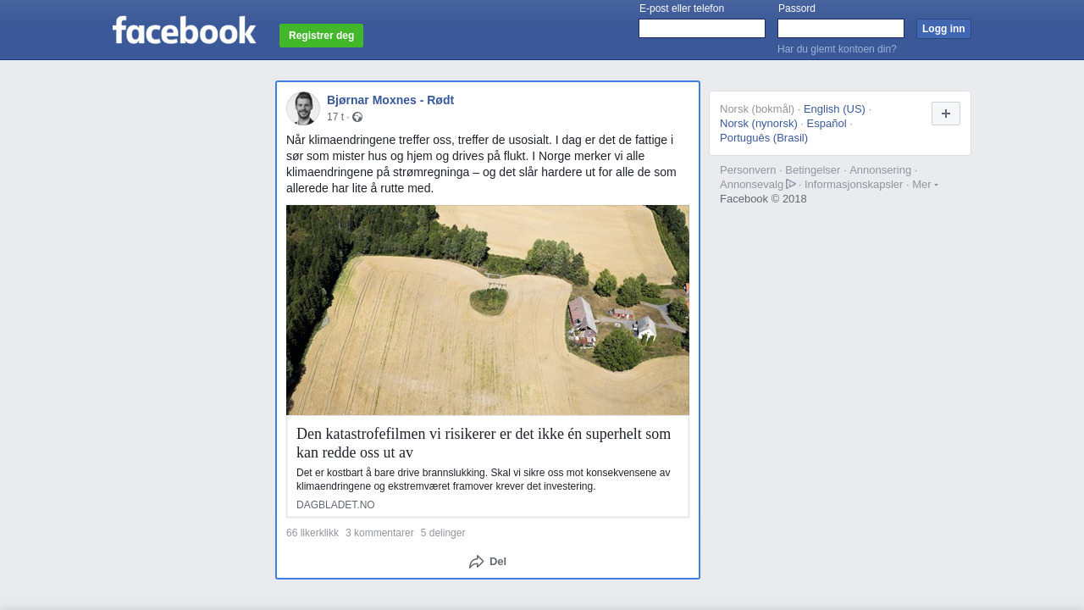The height and width of the screenshot is (610, 1084).
Task: Click the post text about klimaendringene
Action: [x=481, y=164]
